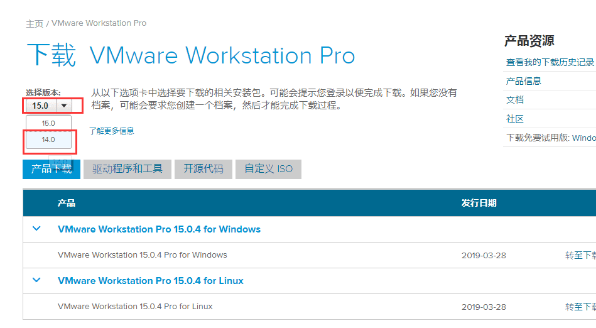Open VMware Workstation Pro 15.0.4 for Windows heading
Viewport: 596px width, 328px height.
click(159, 229)
